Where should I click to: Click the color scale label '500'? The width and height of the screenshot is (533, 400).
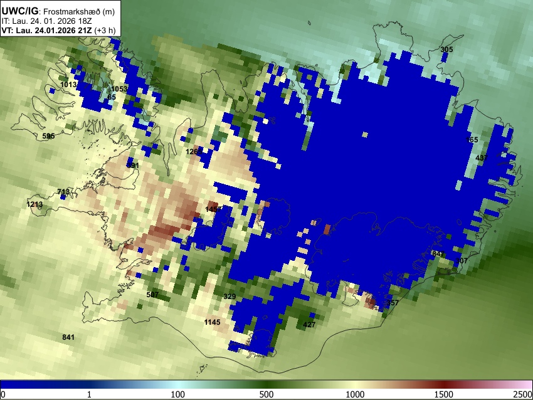266,394
